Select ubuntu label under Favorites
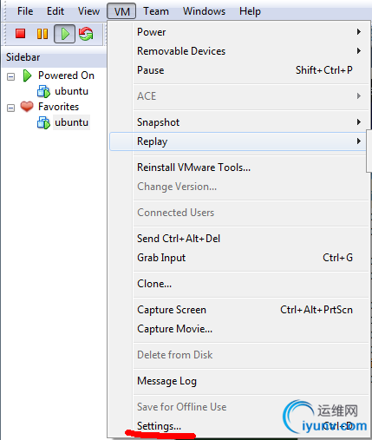Viewport: 372px width, 440px height. pyautogui.click(x=71, y=122)
